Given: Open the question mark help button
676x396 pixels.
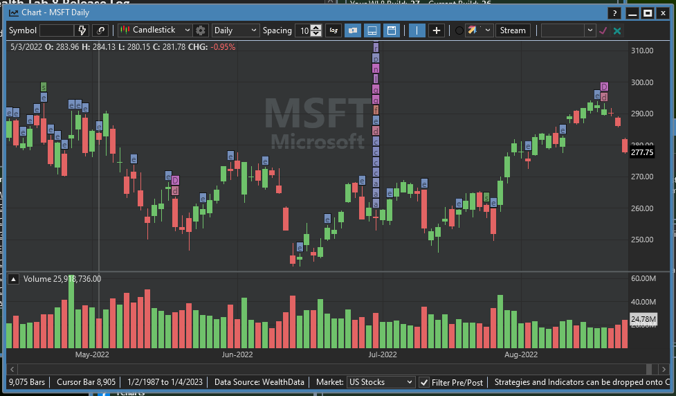Looking at the screenshot, I should 614,13.
